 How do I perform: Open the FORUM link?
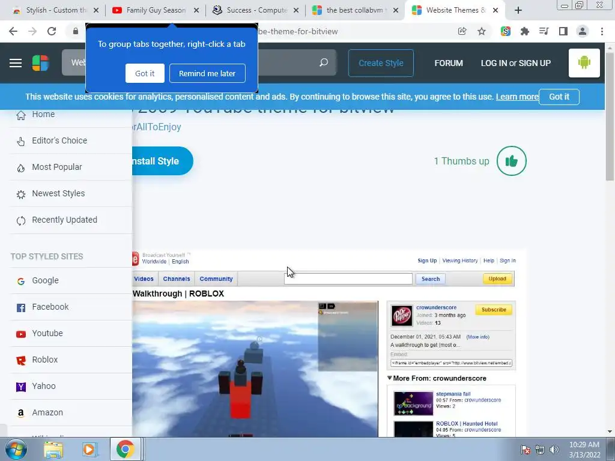point(449,63)
